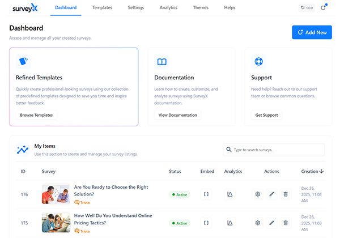Click the Refined Templates cards icon
The width and height of the screenshot is (340, 238).
(x=23, y=61)
